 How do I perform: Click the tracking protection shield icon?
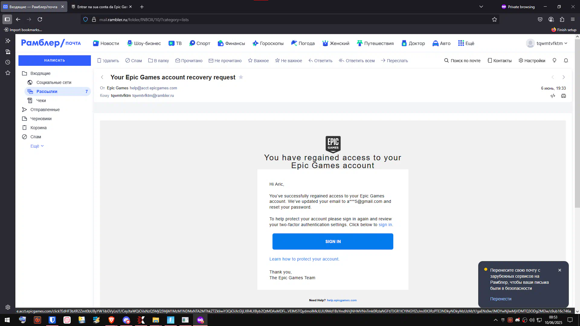(85, 19)
